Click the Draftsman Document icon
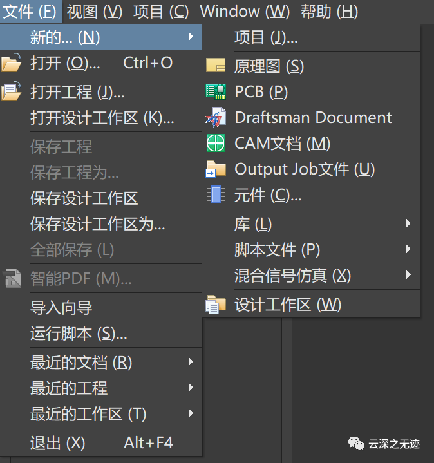This screenshot has height=463, width=434. click(216, 117)
